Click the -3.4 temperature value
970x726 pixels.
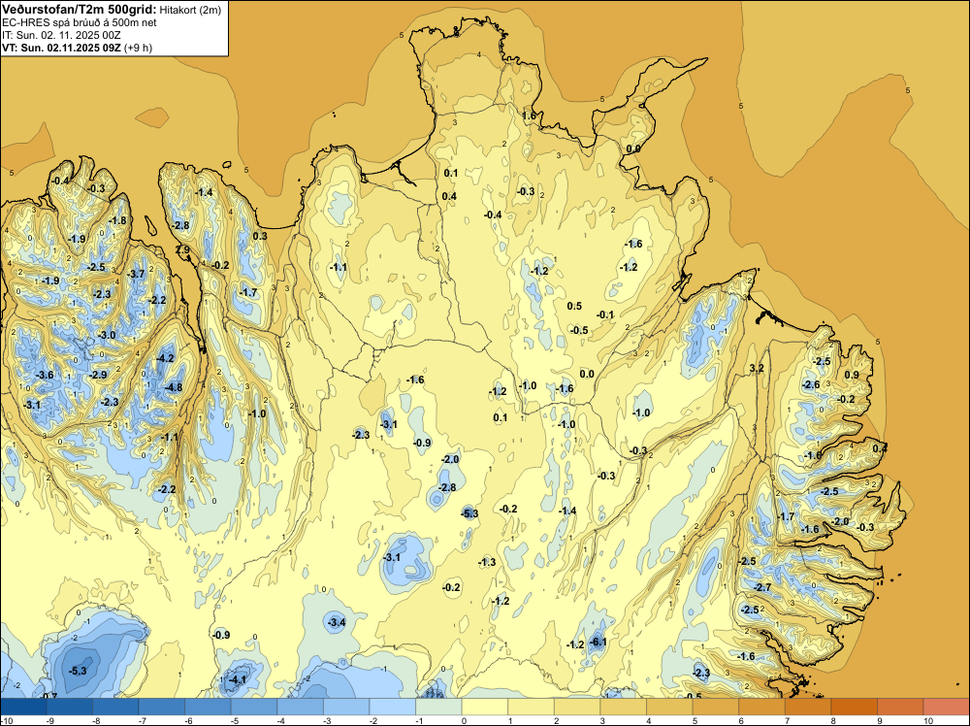[337, 622]
